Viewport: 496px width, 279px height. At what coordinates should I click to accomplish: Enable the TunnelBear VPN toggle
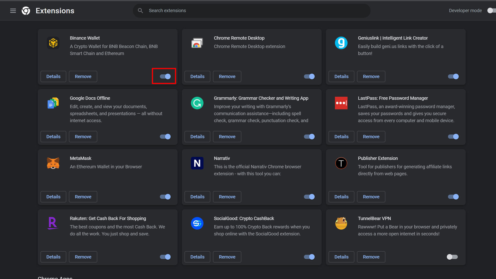[x=452, y=257]
